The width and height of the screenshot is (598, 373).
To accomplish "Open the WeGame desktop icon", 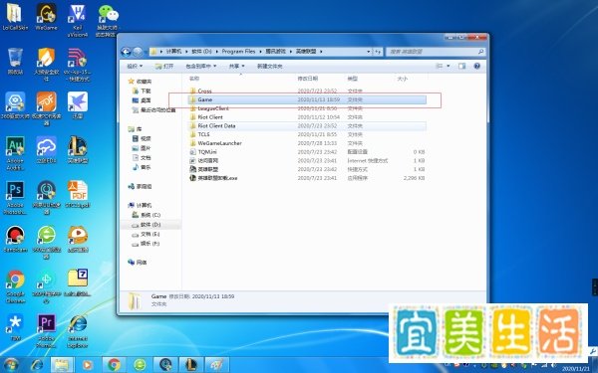I will pyautogui.click(x=46, y=17).
